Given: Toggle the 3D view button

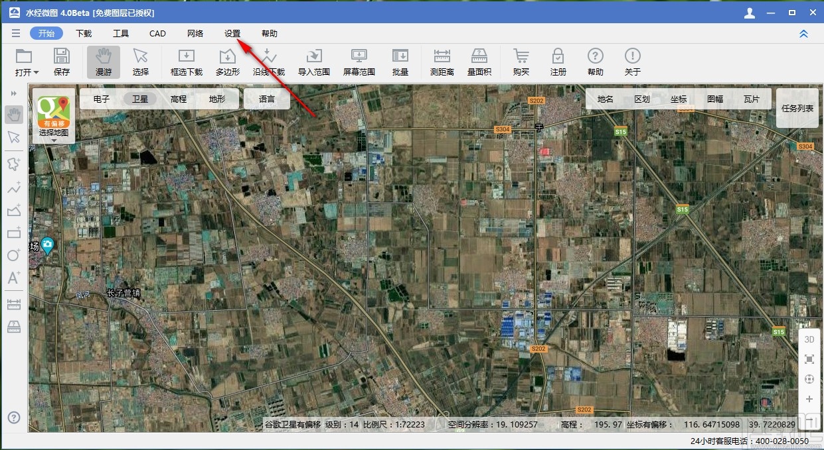Looking at the screenshot, I should 809,339.
